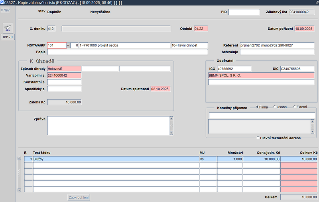Click the rows table scroll up arrow
This screenshot has height=202, width=319.
pos(19,158)
